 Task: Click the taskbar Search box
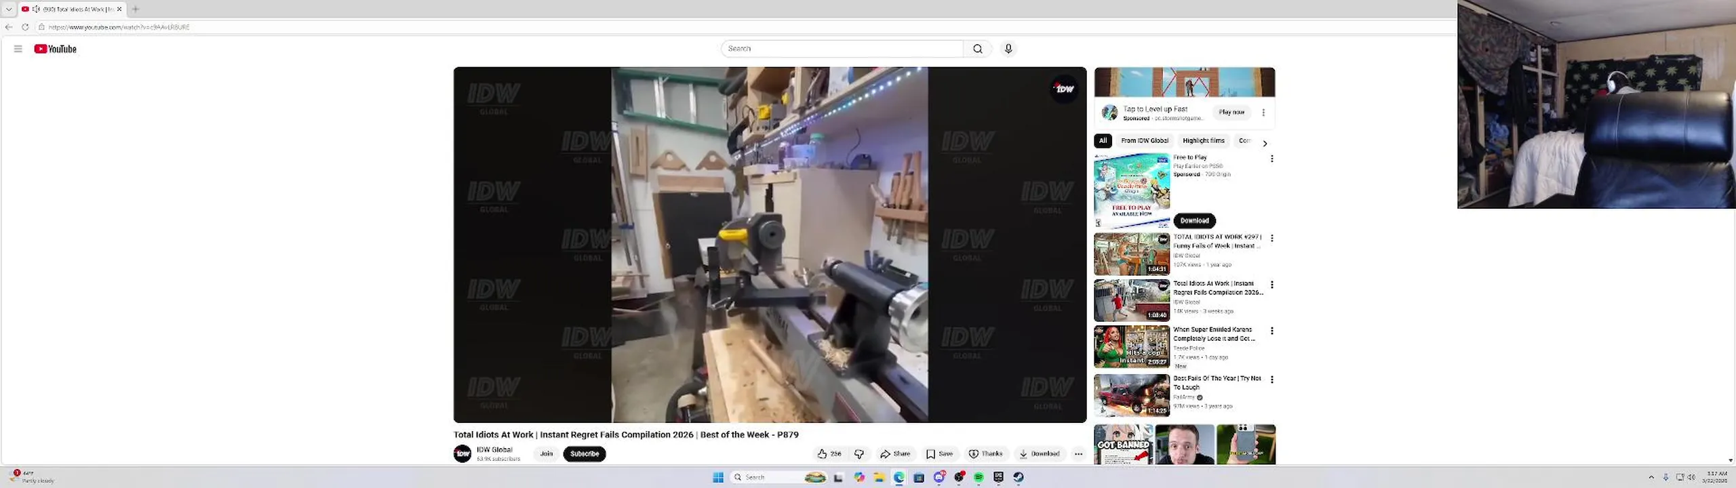tap(778, 477)
